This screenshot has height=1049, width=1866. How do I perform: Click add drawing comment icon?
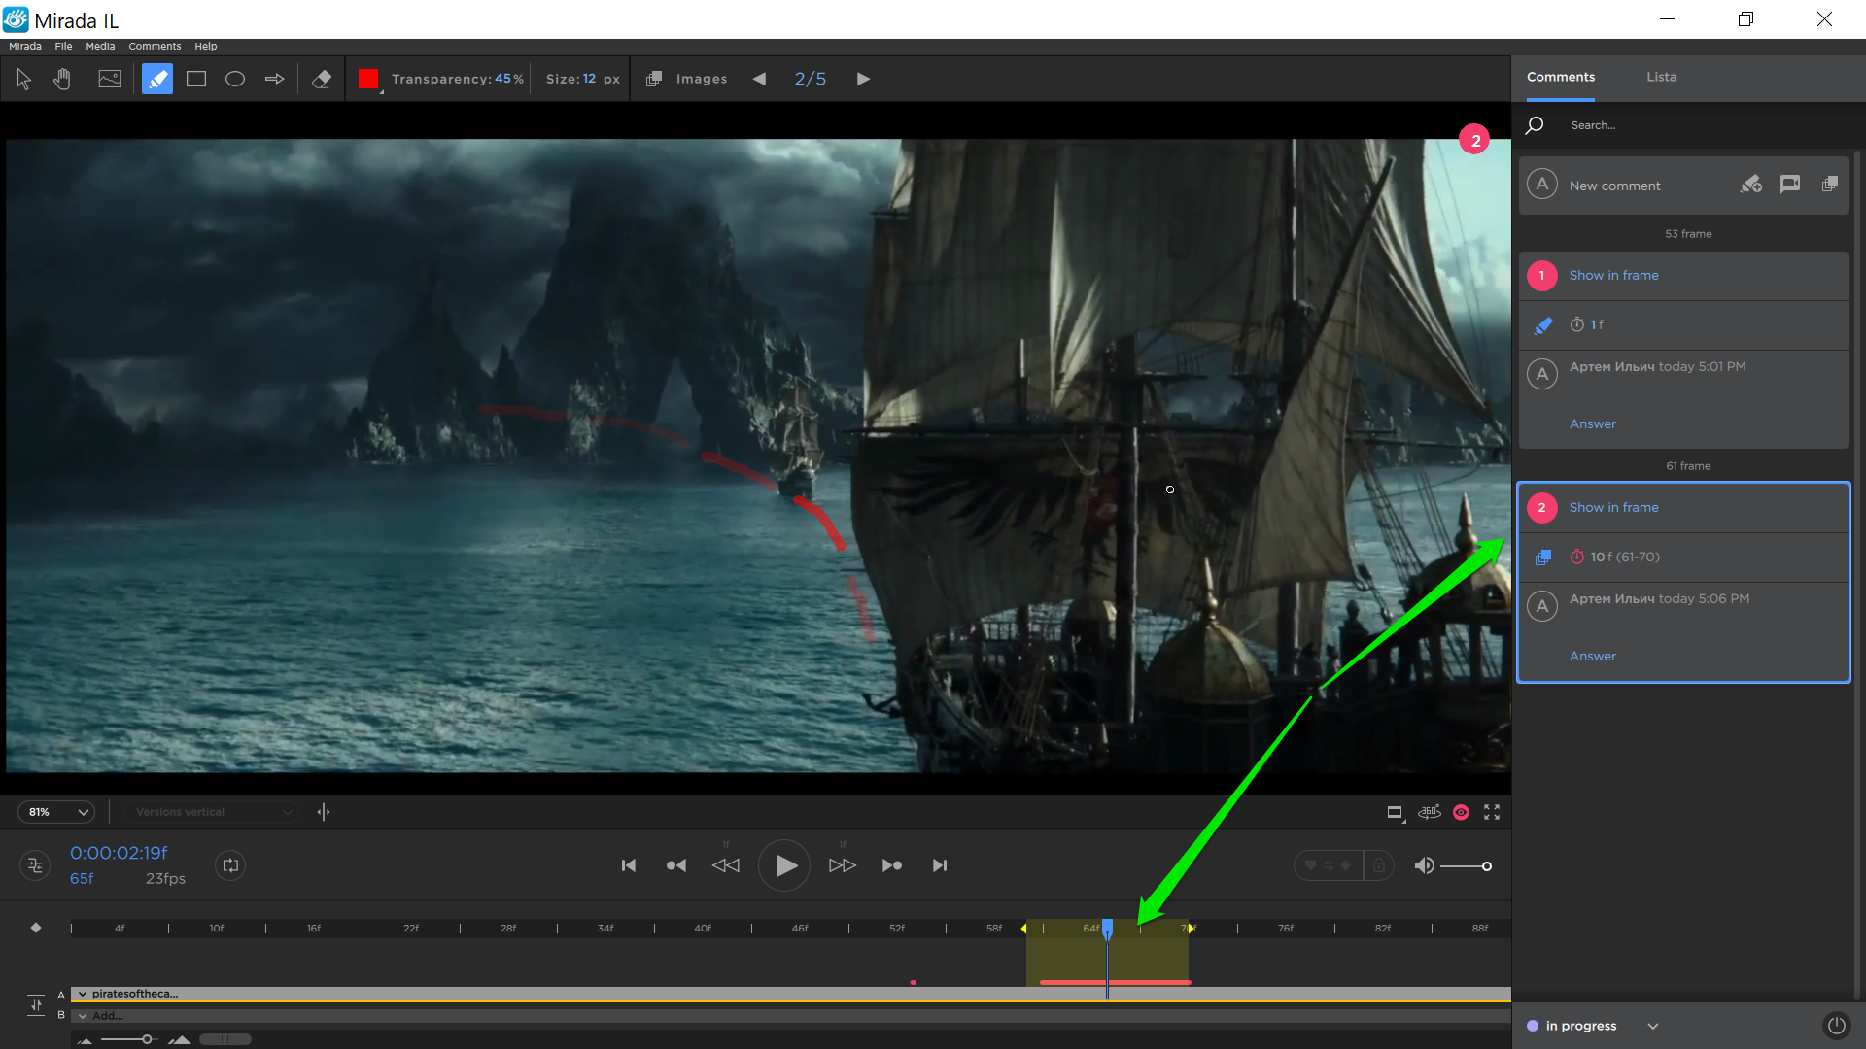click(1750, 184)
